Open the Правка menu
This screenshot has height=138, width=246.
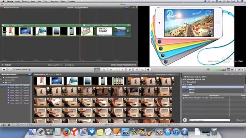[x=25, y=2]
